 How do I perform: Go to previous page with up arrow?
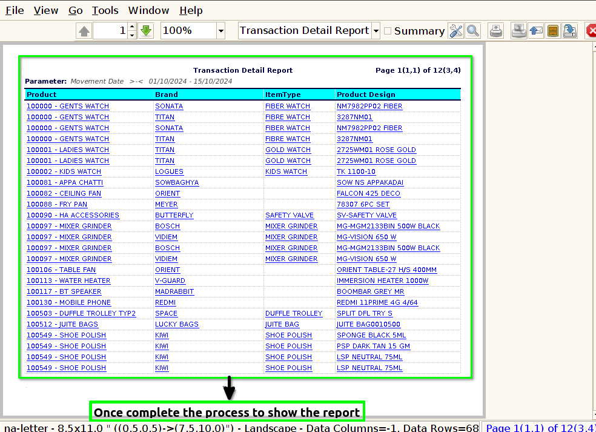pyautogui.click(x=84, y=31)
